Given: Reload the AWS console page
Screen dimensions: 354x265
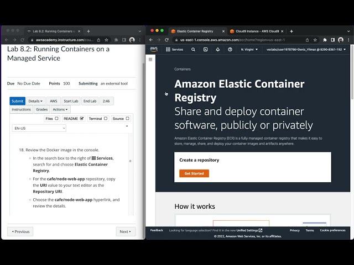Looking at the screenshot, I should [166, 40].
